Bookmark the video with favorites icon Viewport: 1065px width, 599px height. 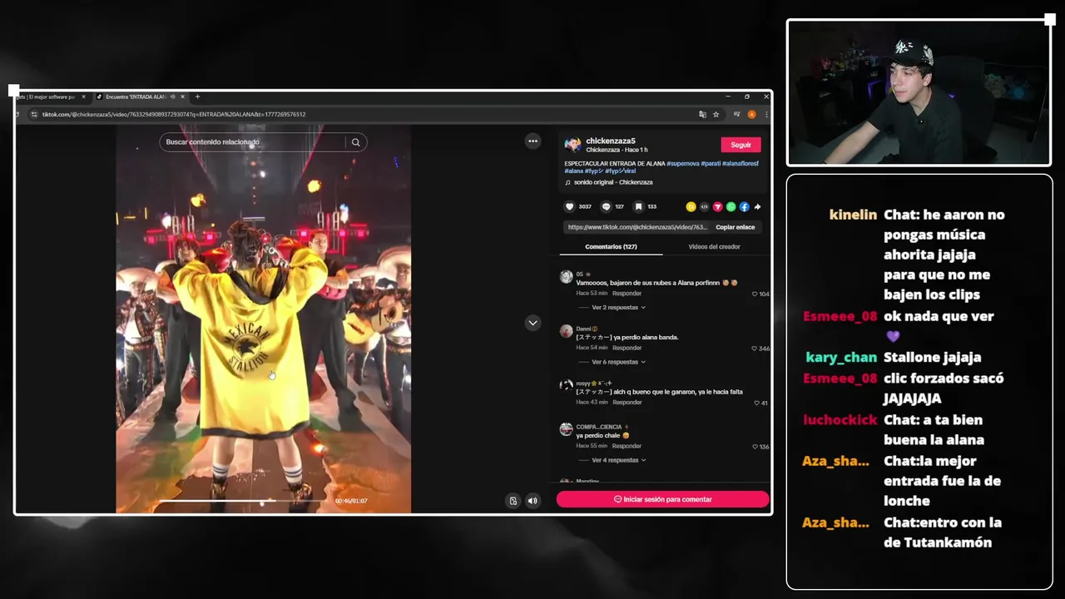click(638, 206)
